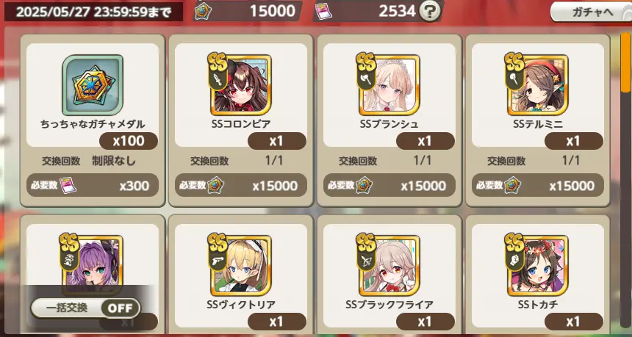This screenshot has height=337, width=632.
Task: Open the question mark help icon
Action: point(430,12)
